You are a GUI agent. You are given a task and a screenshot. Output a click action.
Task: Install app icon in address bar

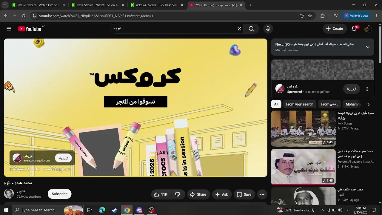click(302, 16)
